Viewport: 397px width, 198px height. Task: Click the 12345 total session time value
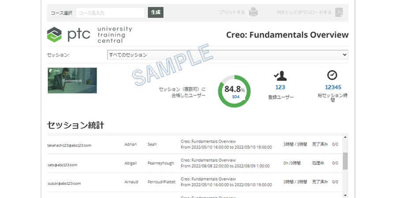click(x=333, y=88)
